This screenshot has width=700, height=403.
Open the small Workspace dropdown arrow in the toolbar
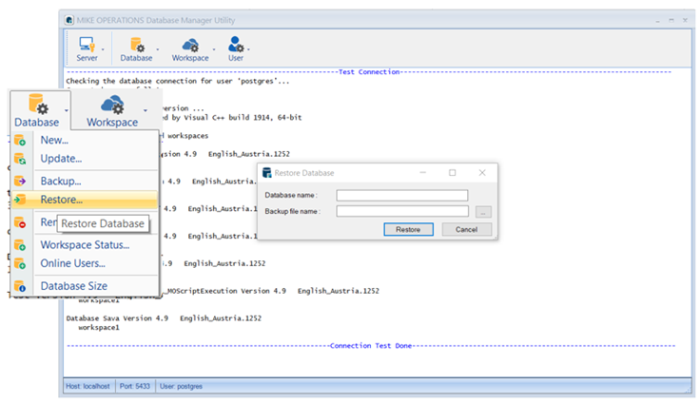click(214, 49)
